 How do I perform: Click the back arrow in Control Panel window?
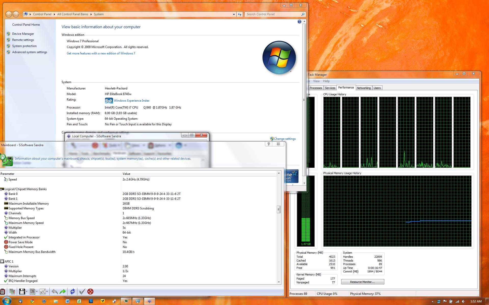9,14
